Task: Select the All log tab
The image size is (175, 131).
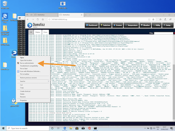Action: 31,32
